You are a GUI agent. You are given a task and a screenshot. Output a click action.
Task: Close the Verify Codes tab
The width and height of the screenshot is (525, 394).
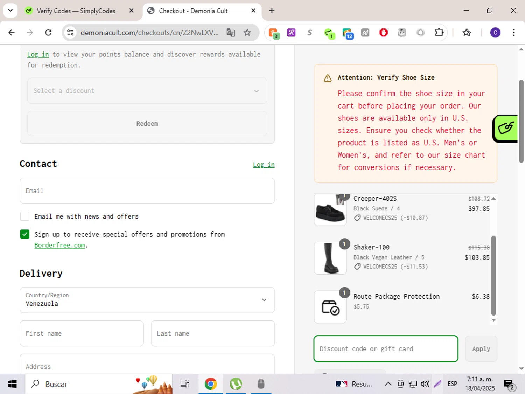tap(132, 11)
